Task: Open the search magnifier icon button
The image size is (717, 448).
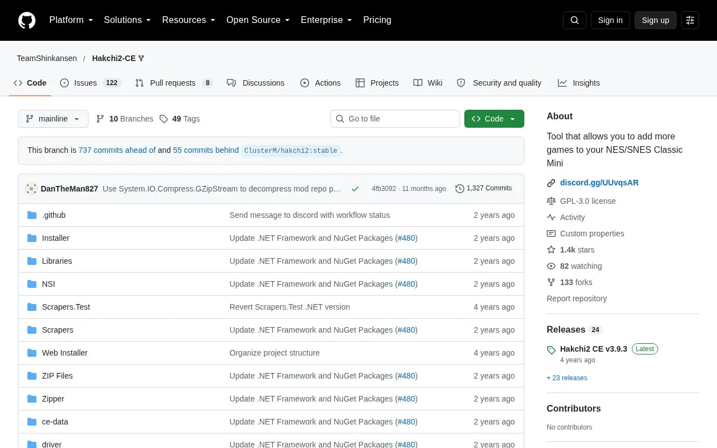Action: pyautogui.click(x=575, y=20)
